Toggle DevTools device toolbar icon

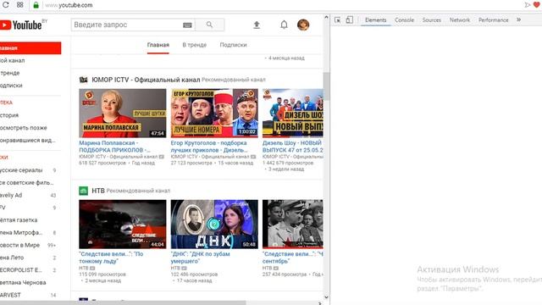click(350, 19)
